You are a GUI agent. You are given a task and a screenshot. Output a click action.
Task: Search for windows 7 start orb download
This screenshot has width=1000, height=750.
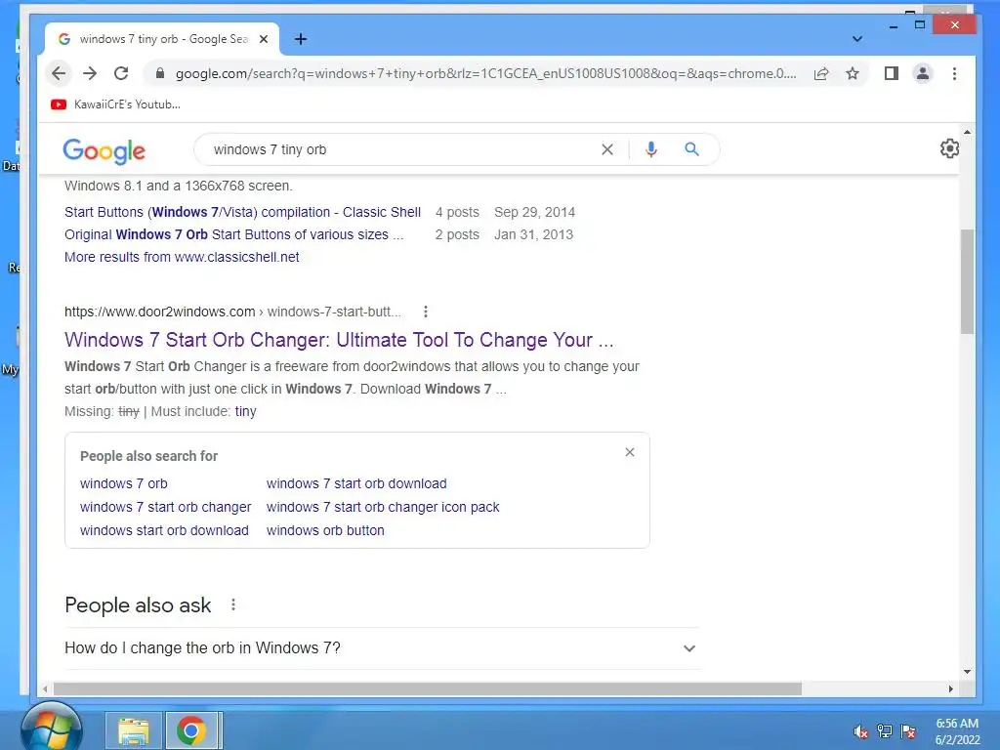click(356, 483)
